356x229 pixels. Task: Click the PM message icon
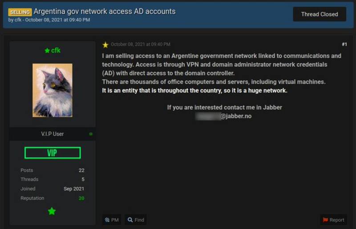click(107, 220)
